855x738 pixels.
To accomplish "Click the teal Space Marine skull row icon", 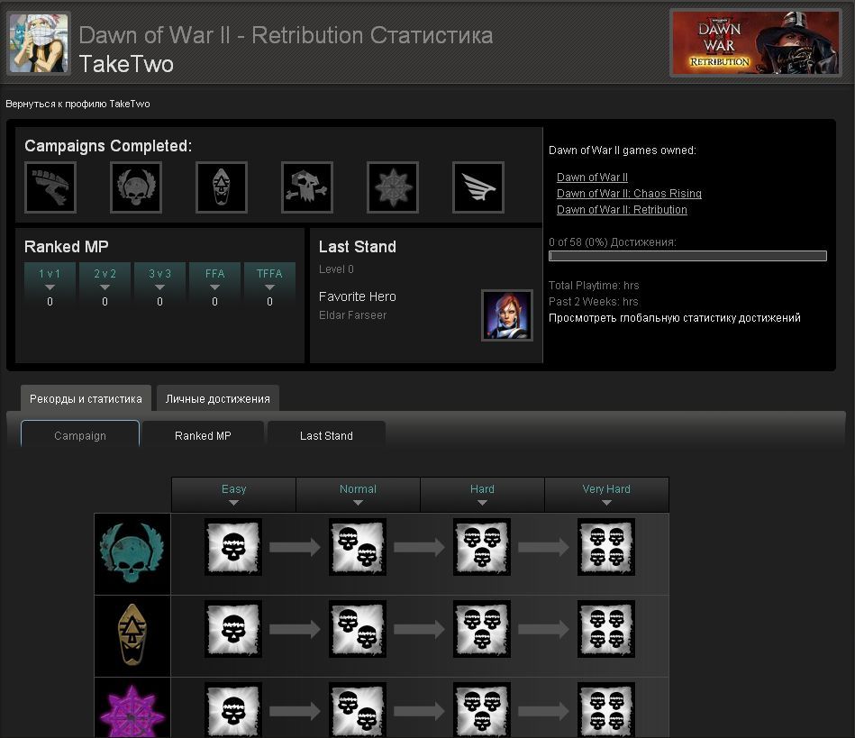I will [x=132, y=552].
